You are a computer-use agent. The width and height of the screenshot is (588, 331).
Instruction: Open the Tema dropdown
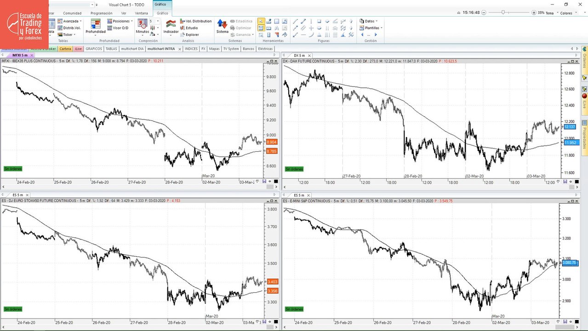click(551, 13)
